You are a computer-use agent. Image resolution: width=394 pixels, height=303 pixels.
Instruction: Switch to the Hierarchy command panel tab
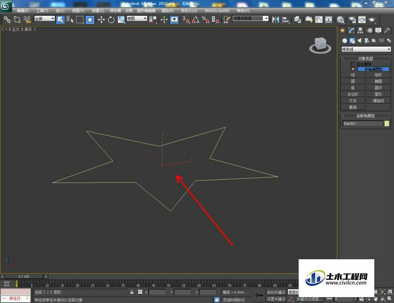click(x=361, y=30)
